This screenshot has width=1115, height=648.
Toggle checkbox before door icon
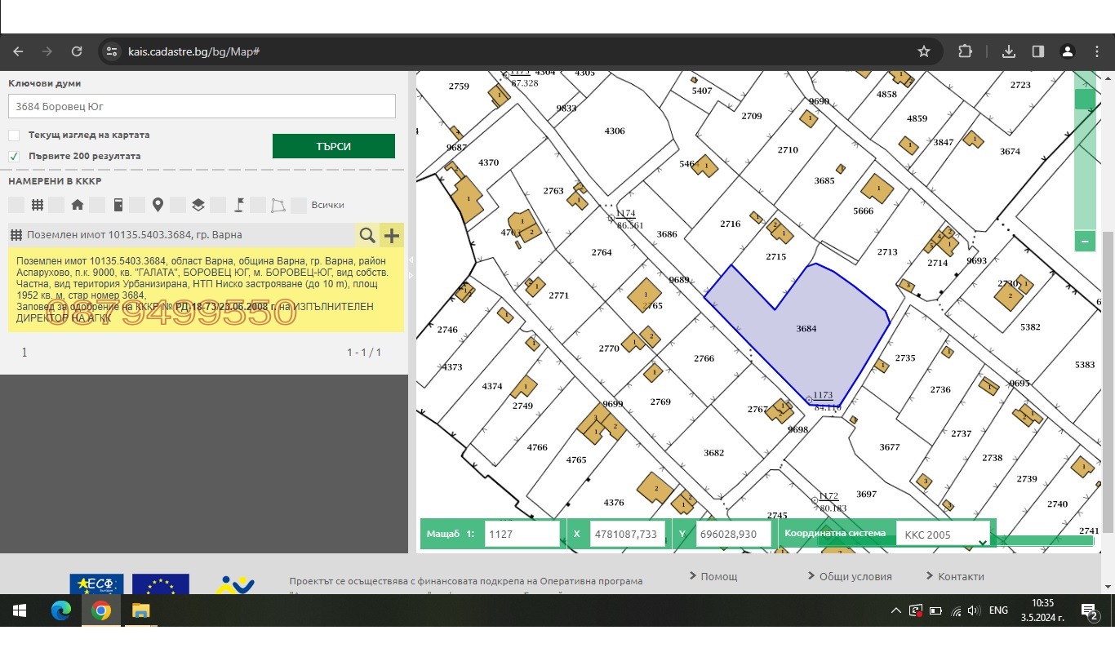click(x=97, y=205)
